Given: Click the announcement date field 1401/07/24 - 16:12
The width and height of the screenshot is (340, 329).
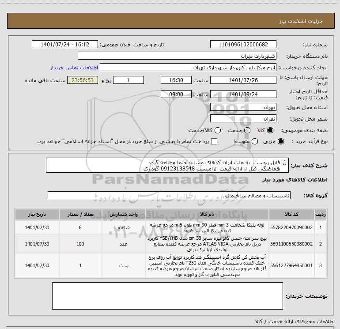Looking at the screenshot, I should [x=65, y=44].
